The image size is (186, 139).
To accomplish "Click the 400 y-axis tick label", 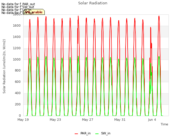I will tap(18, 93).
